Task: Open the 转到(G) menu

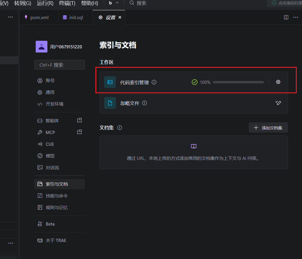Action: [x=23, y=3]
